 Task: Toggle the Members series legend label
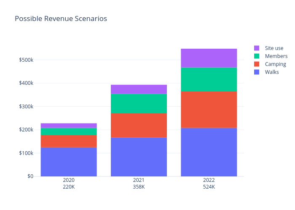pos(276,56)
